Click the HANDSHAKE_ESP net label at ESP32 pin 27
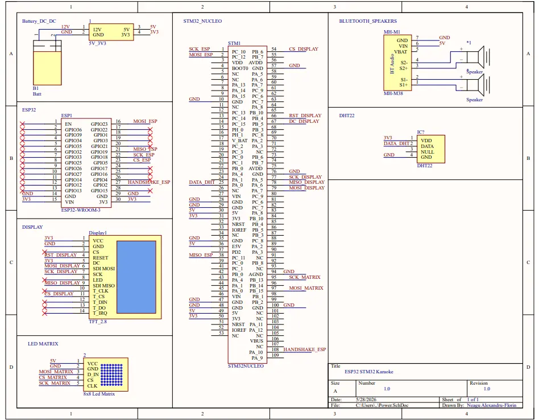539x420 pixels. pos(149,182)
